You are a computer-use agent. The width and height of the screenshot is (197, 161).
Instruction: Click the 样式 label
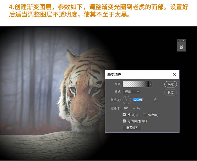point(118,92)
